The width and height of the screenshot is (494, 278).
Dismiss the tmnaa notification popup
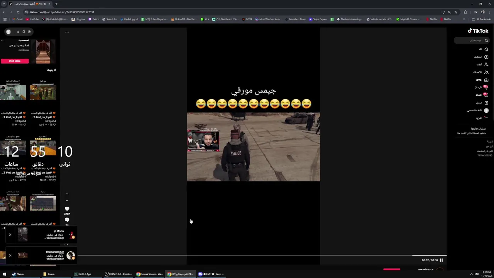point(10,255)
